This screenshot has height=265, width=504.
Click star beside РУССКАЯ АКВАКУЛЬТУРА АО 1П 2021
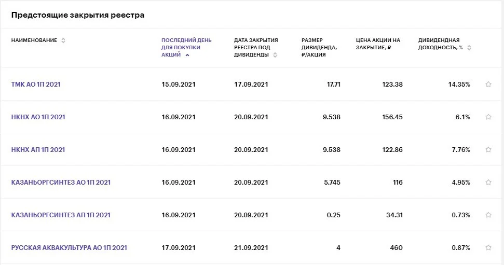[x=488, y=248]
